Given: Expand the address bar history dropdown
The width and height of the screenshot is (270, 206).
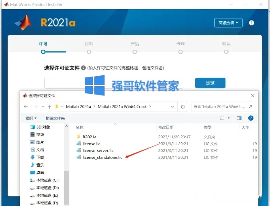Looking at the screenshot, I should pos(172,107).
